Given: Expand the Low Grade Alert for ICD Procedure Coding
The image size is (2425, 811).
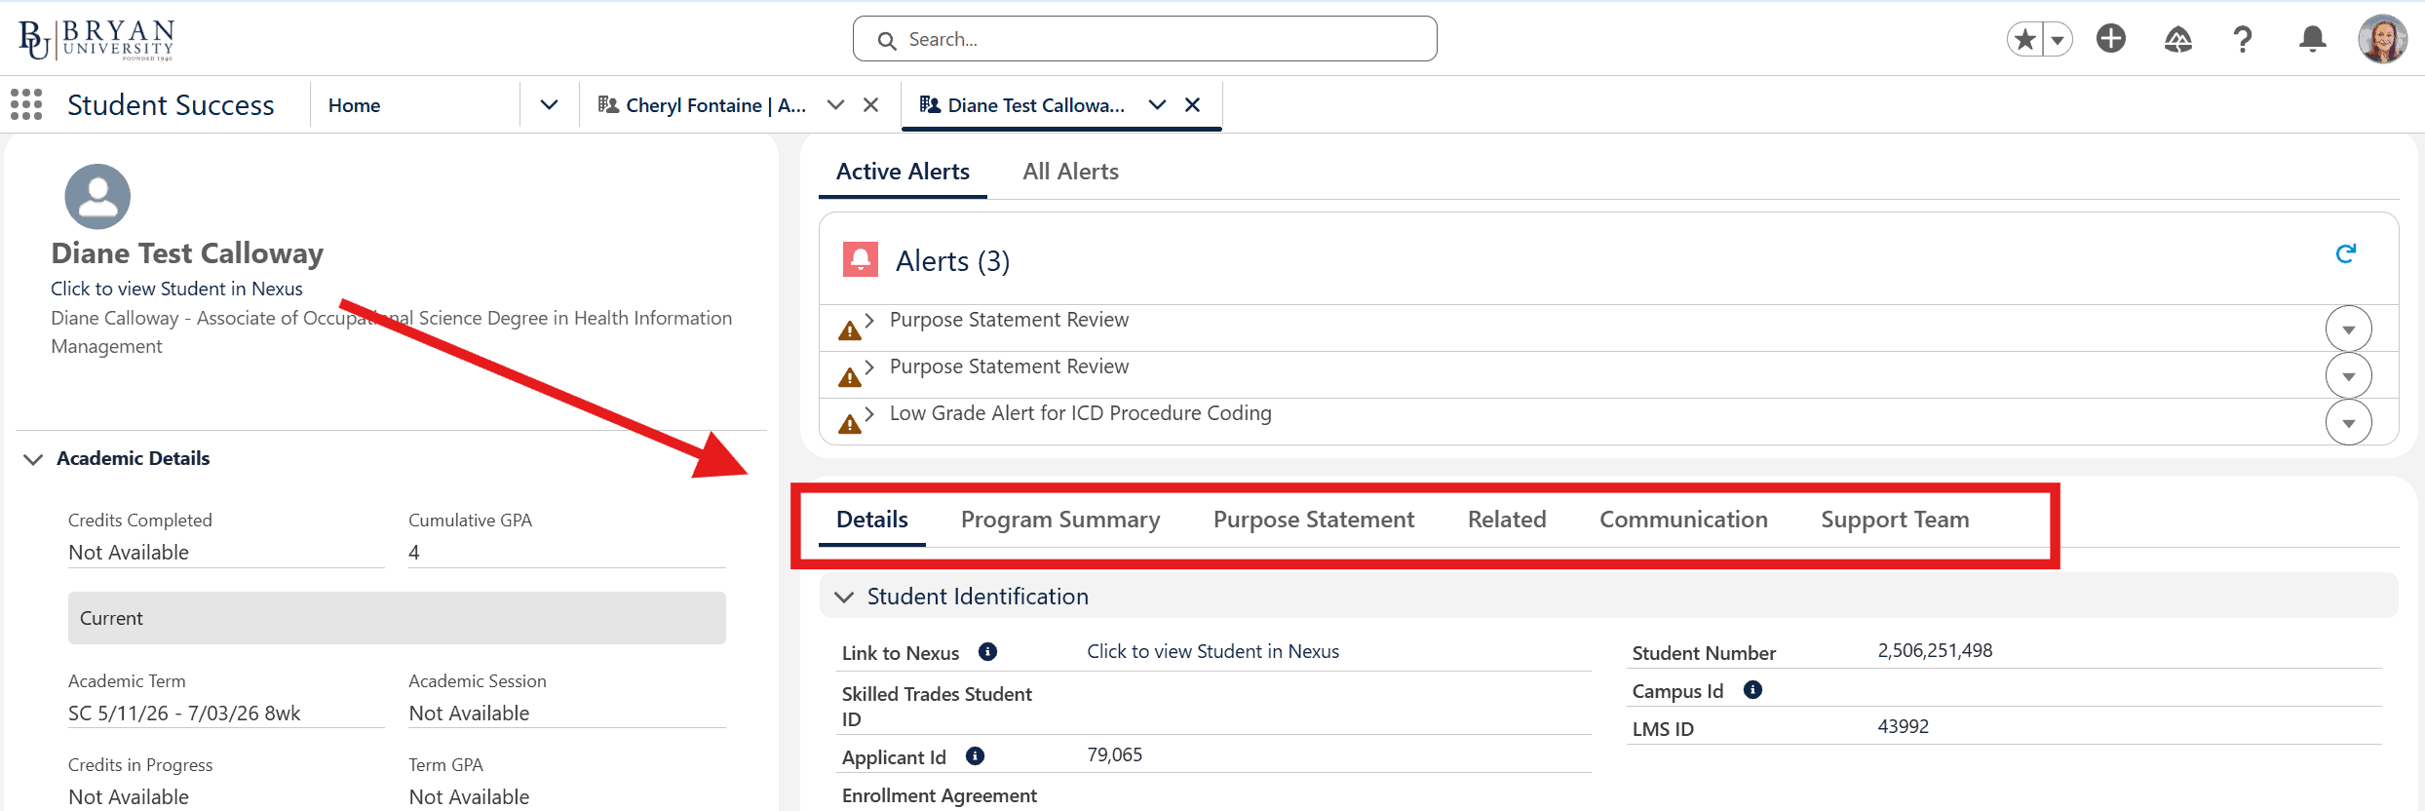Looking at the screenshot, I should pos(869,413).
